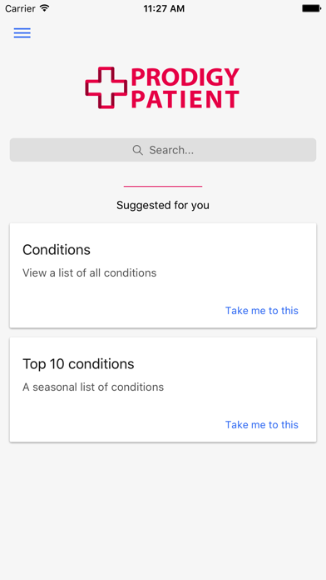Viewport: 326px width, 580px height.
Task: Tap the Wi-Fi status icon
Action: click(x=45, y=8)
